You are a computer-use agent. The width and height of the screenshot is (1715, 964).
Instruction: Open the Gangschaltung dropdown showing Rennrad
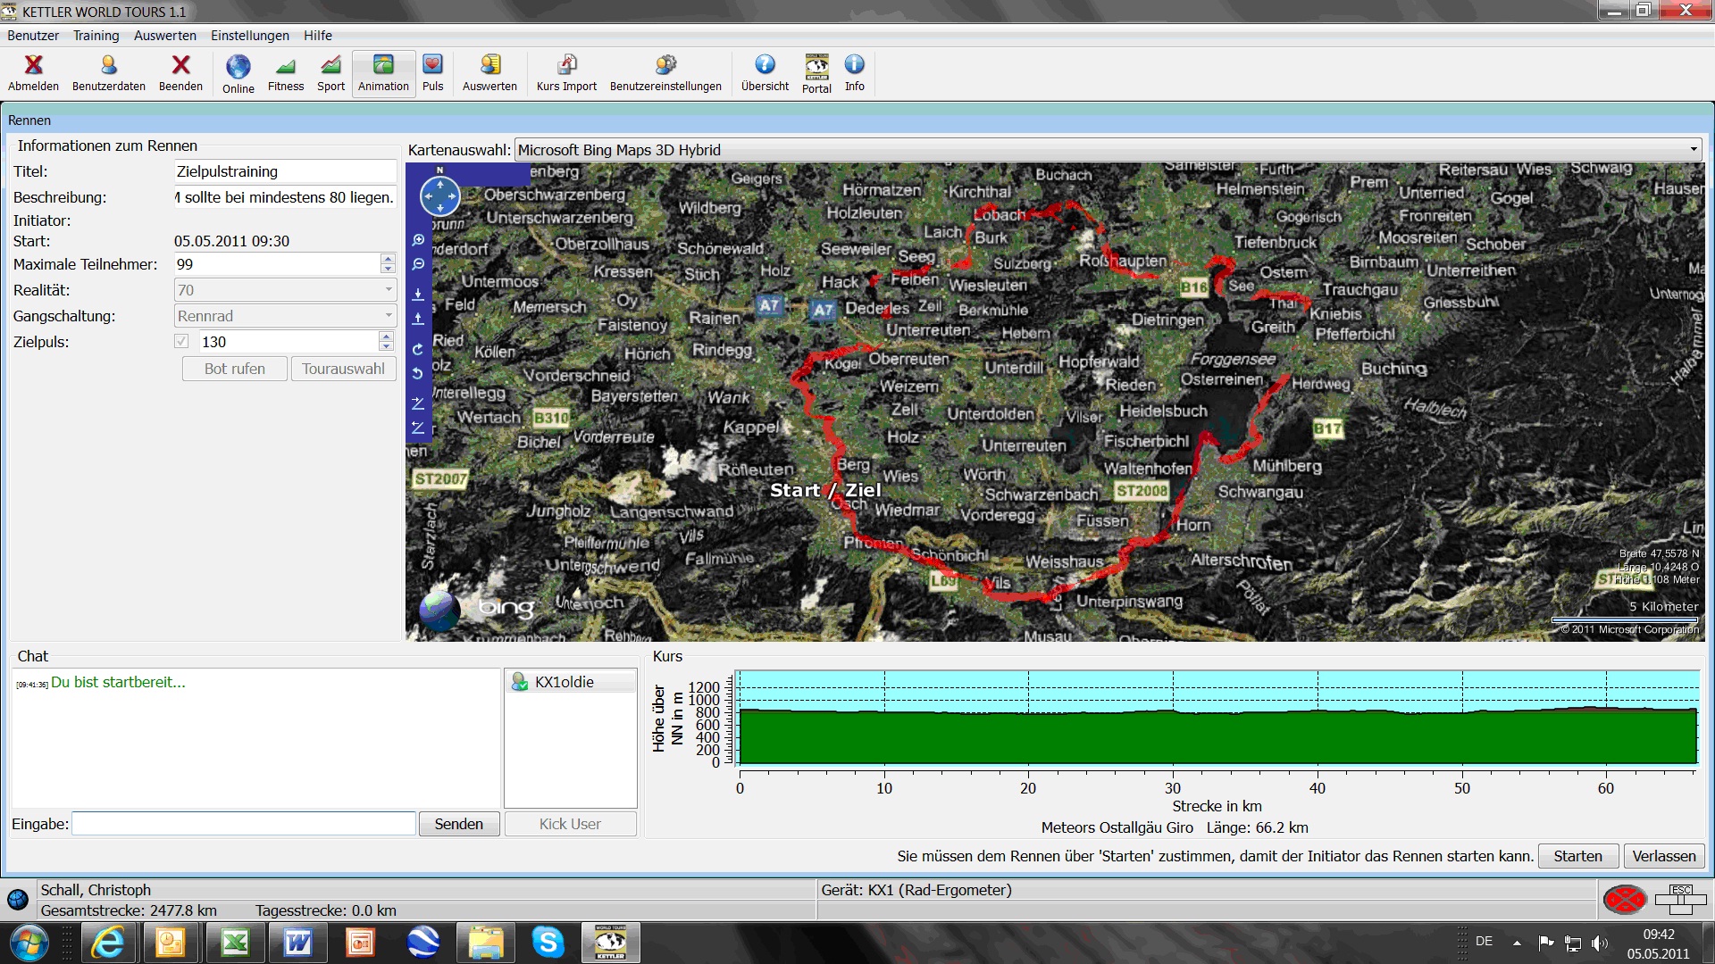285,316
